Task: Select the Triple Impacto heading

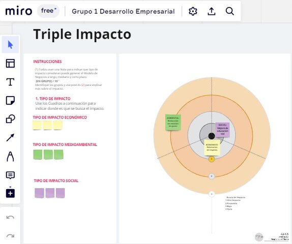Action: (82, 34)
